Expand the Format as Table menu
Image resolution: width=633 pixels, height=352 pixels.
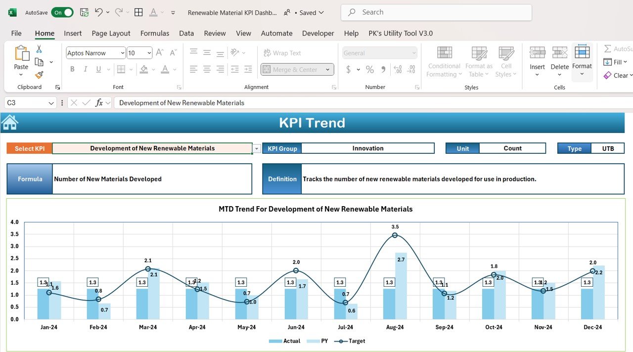(479, 62)
